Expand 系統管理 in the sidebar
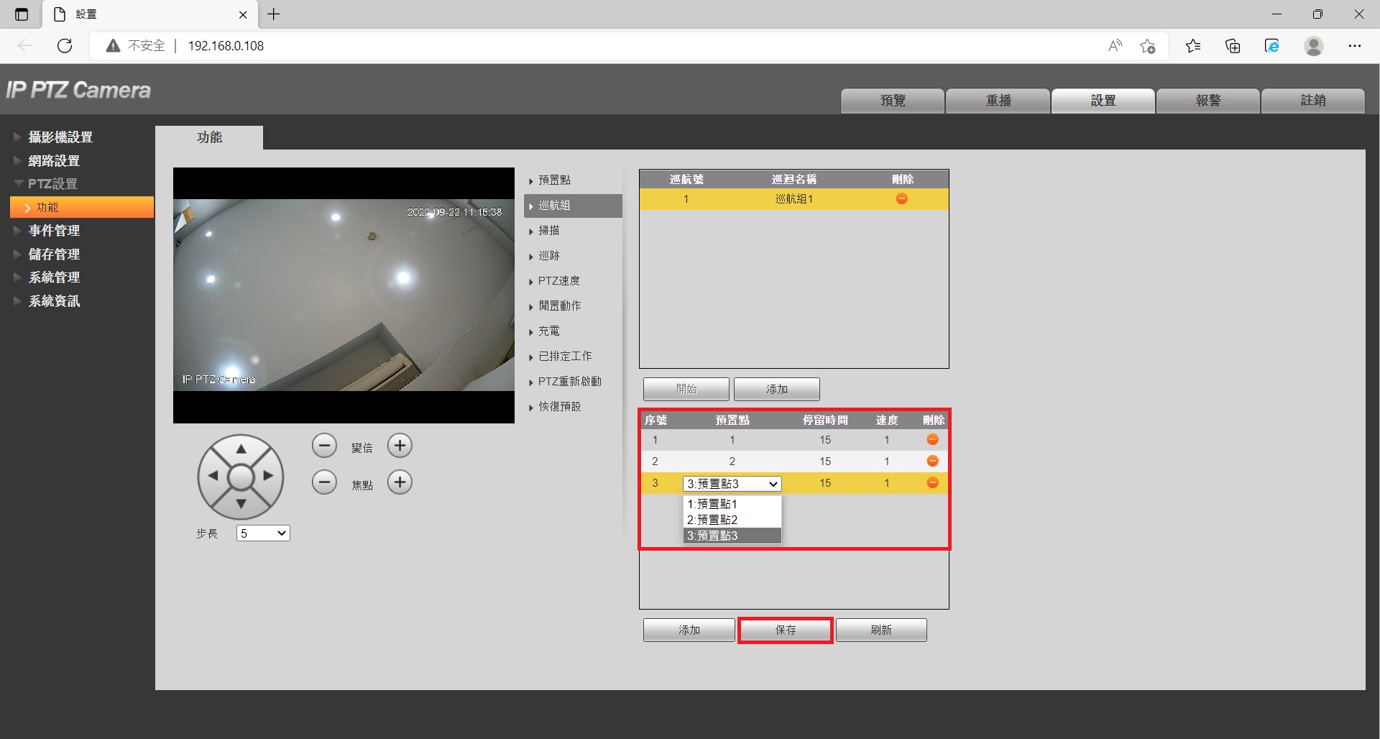Screen dimensions: 1380x739 coord(54,277)
